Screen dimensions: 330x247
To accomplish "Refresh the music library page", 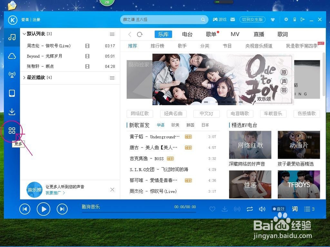I will click(x=140, y=34).
